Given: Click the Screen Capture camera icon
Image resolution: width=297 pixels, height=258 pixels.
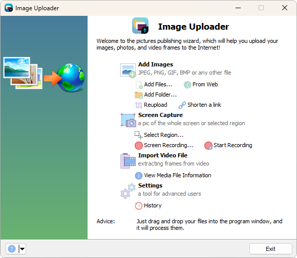Looking at the screenshot, I should 128,120.
